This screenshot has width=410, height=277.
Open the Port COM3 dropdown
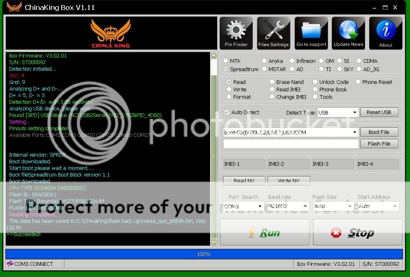[x=260, y=206]
